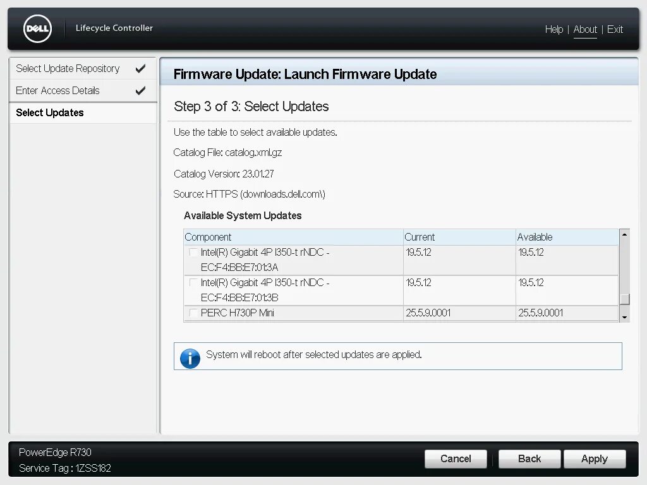This screenshot has height=485, width=647.
Task: Click MAC address EC:F4:BB:E7:01:3B text
Action: (x=239, y=297)
